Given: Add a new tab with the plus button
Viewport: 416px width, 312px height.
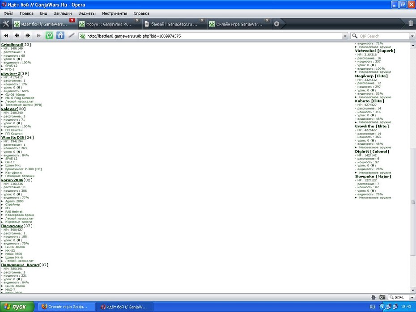Looking at the screenshot, I should click(x=276, y=24).
